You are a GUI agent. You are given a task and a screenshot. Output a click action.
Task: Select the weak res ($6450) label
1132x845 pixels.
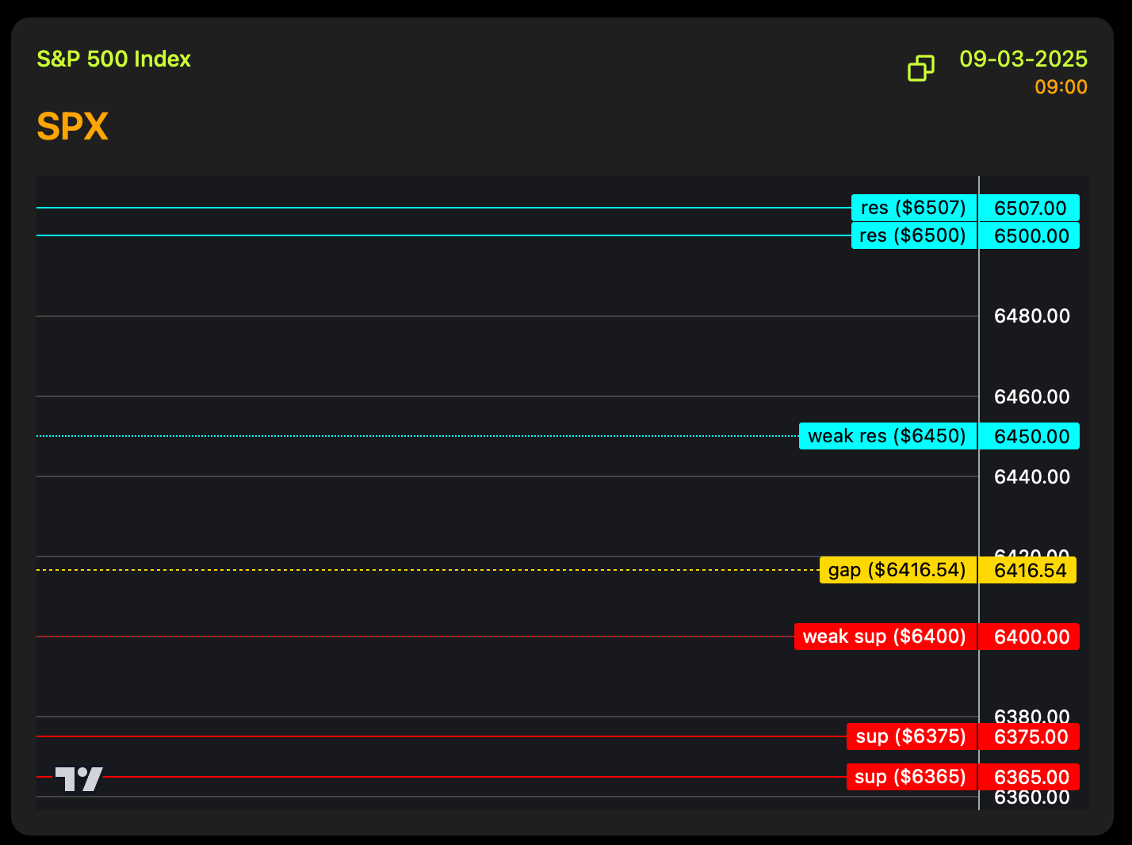click(888, 436)
